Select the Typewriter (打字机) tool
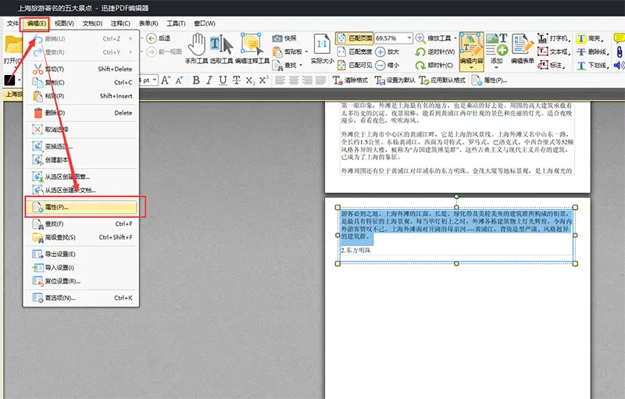The height and width of the screenshot is (399, 625). coord(554,38)
